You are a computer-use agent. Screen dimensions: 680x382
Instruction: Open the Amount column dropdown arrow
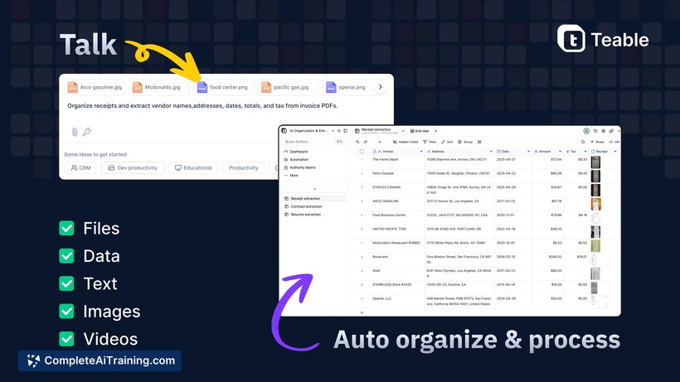[560, 152]
